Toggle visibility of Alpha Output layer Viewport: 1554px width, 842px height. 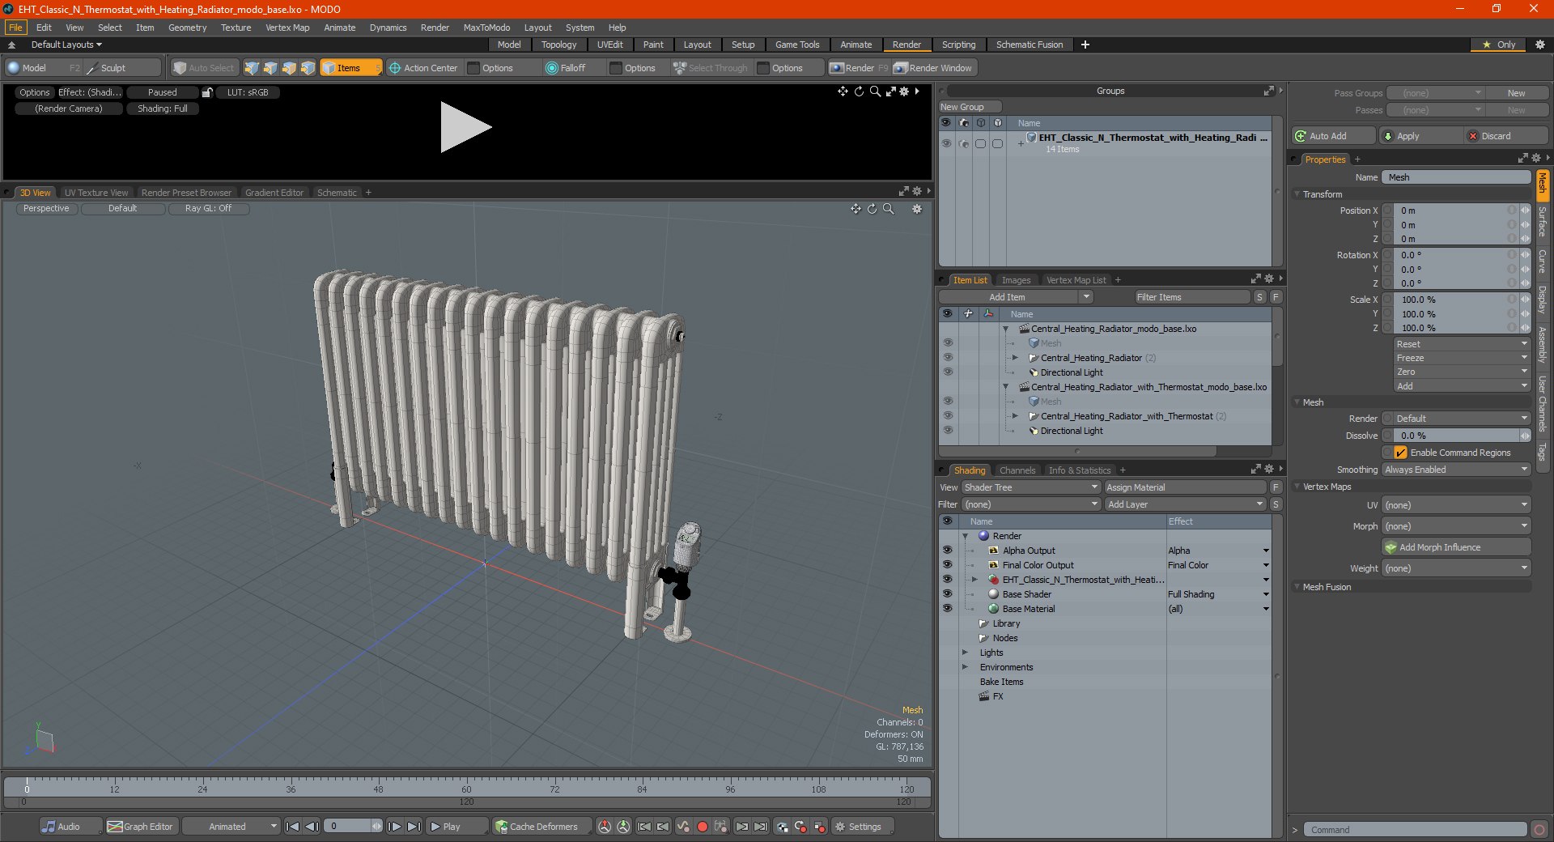pyautogui.click(x=947, y=551)
